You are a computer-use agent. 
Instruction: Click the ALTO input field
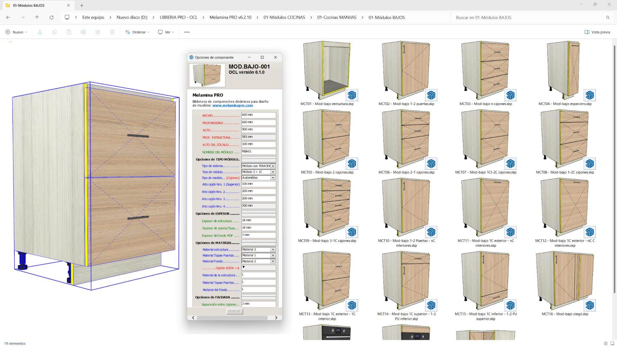point(258,130)
